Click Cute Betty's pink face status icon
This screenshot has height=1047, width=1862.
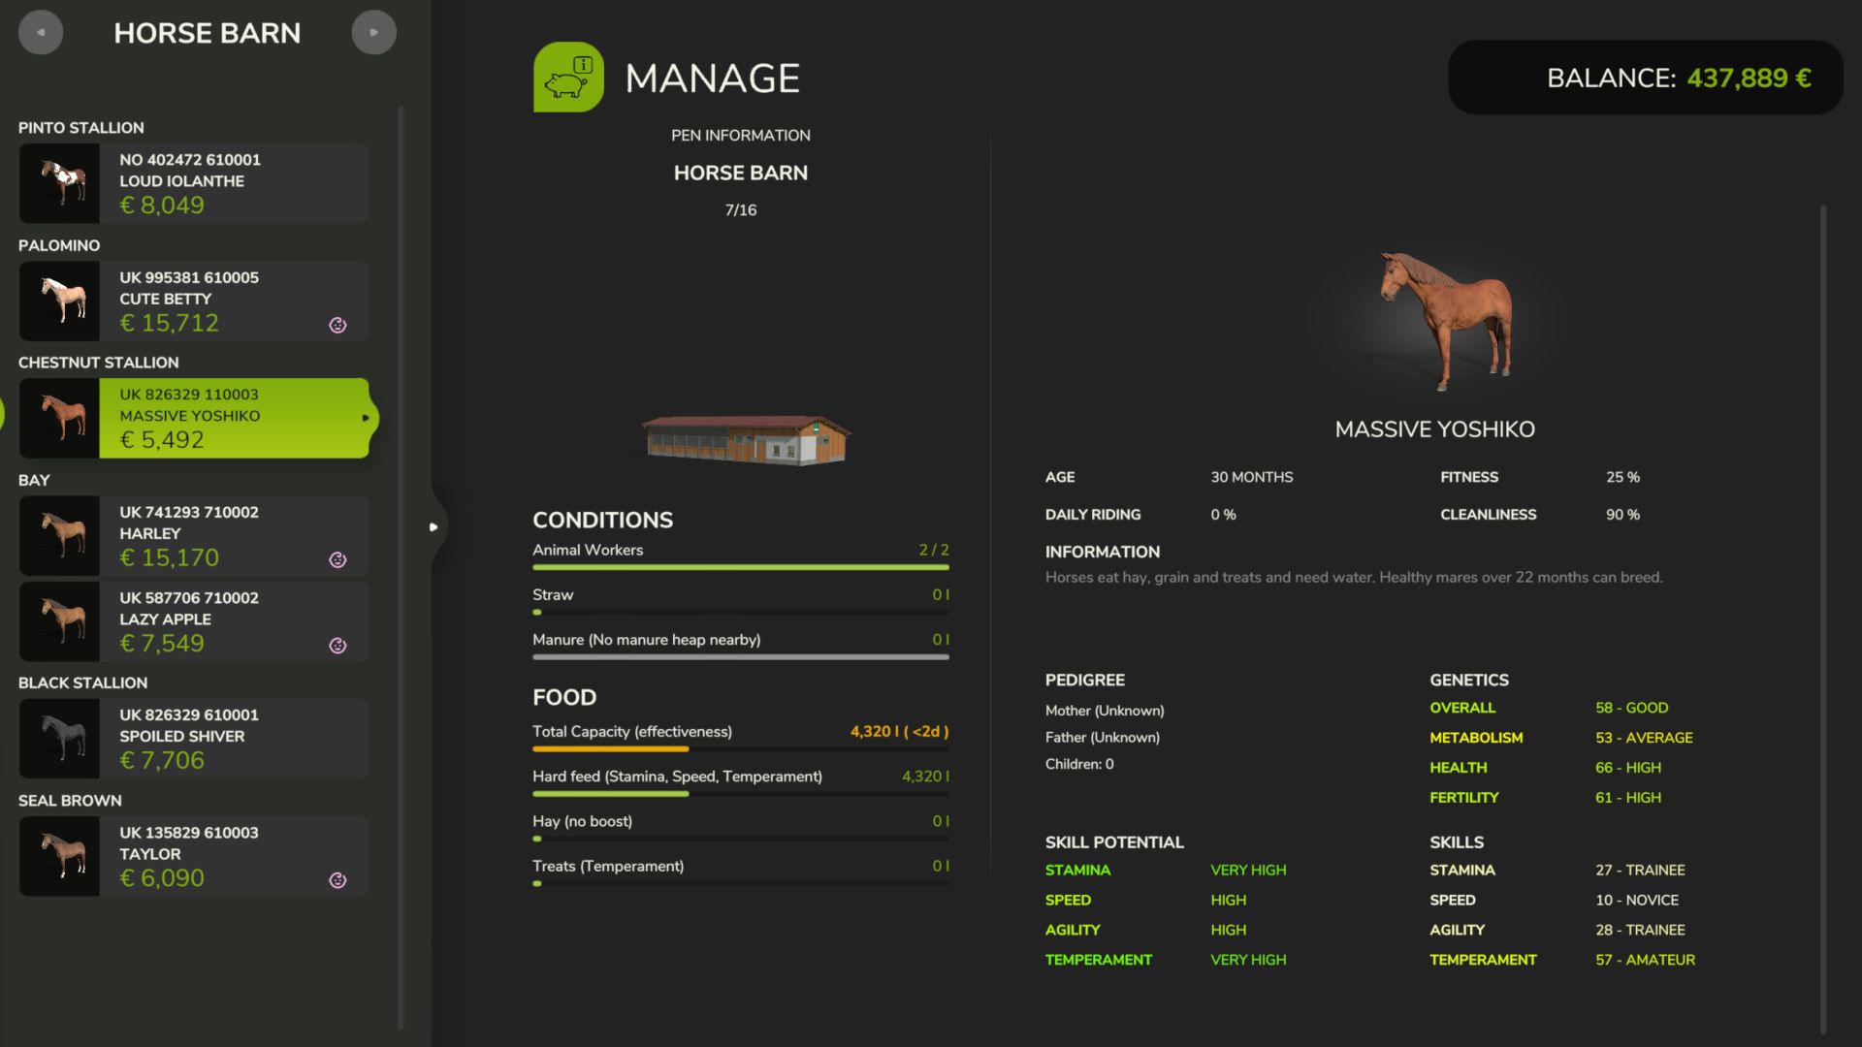tap(337, 325)
